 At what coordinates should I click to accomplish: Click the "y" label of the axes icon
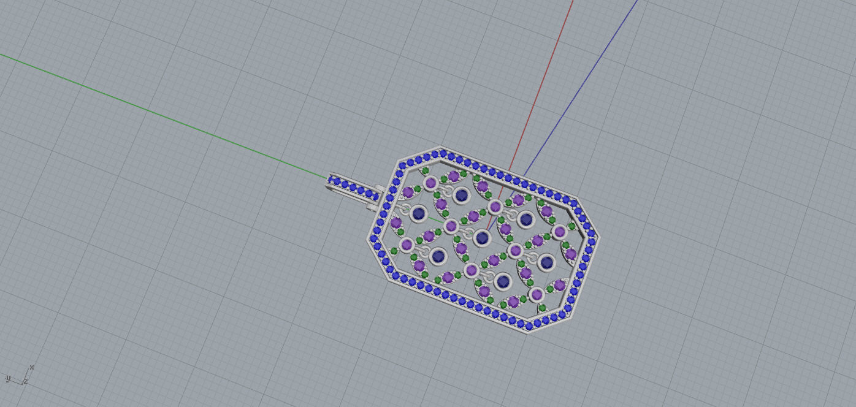click(8, 378)
